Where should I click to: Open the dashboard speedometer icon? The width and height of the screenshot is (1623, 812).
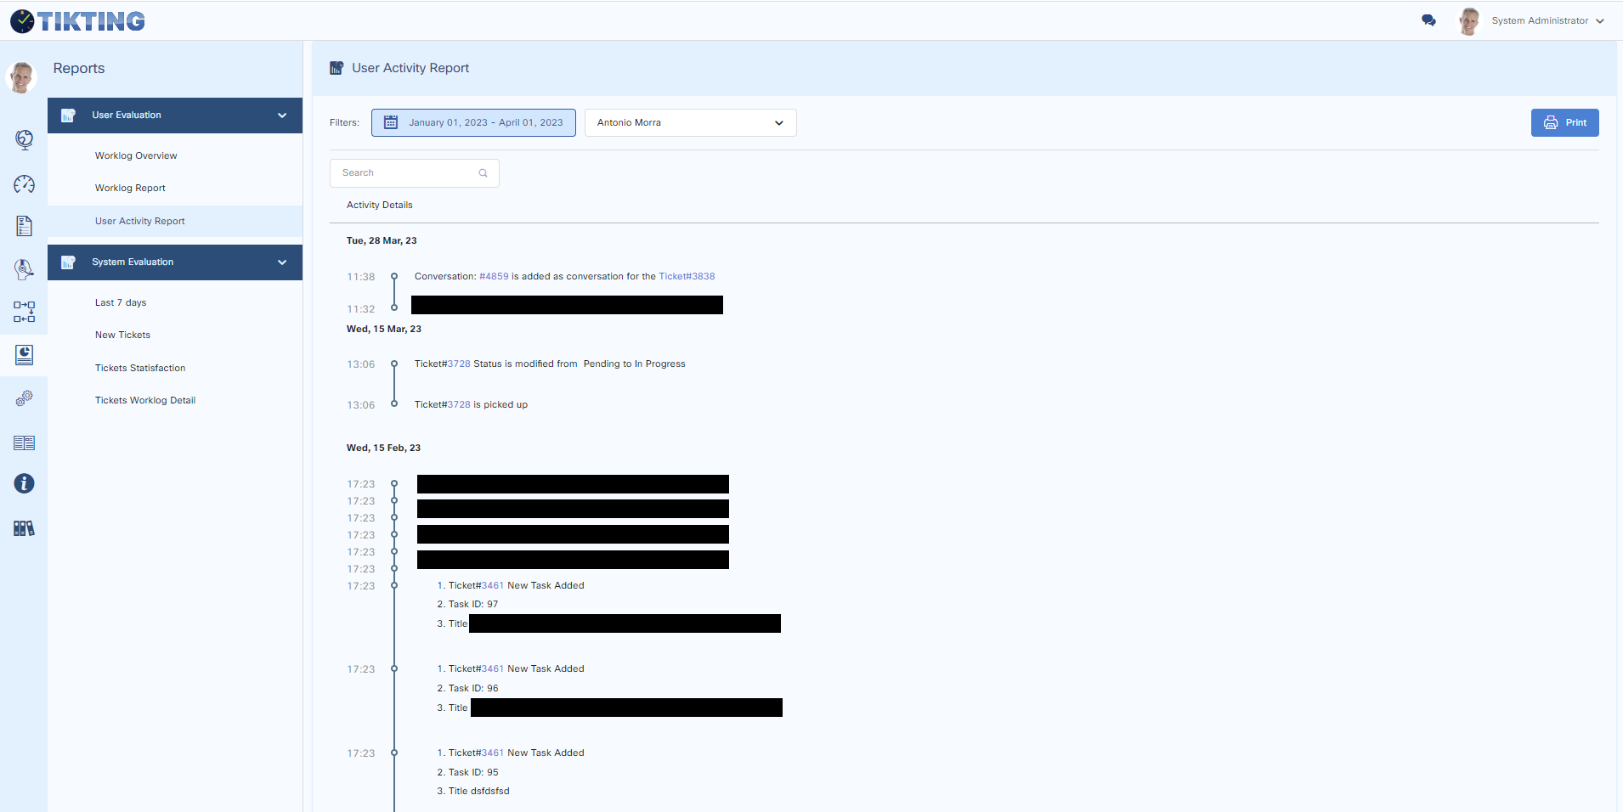tap(24, 184)
